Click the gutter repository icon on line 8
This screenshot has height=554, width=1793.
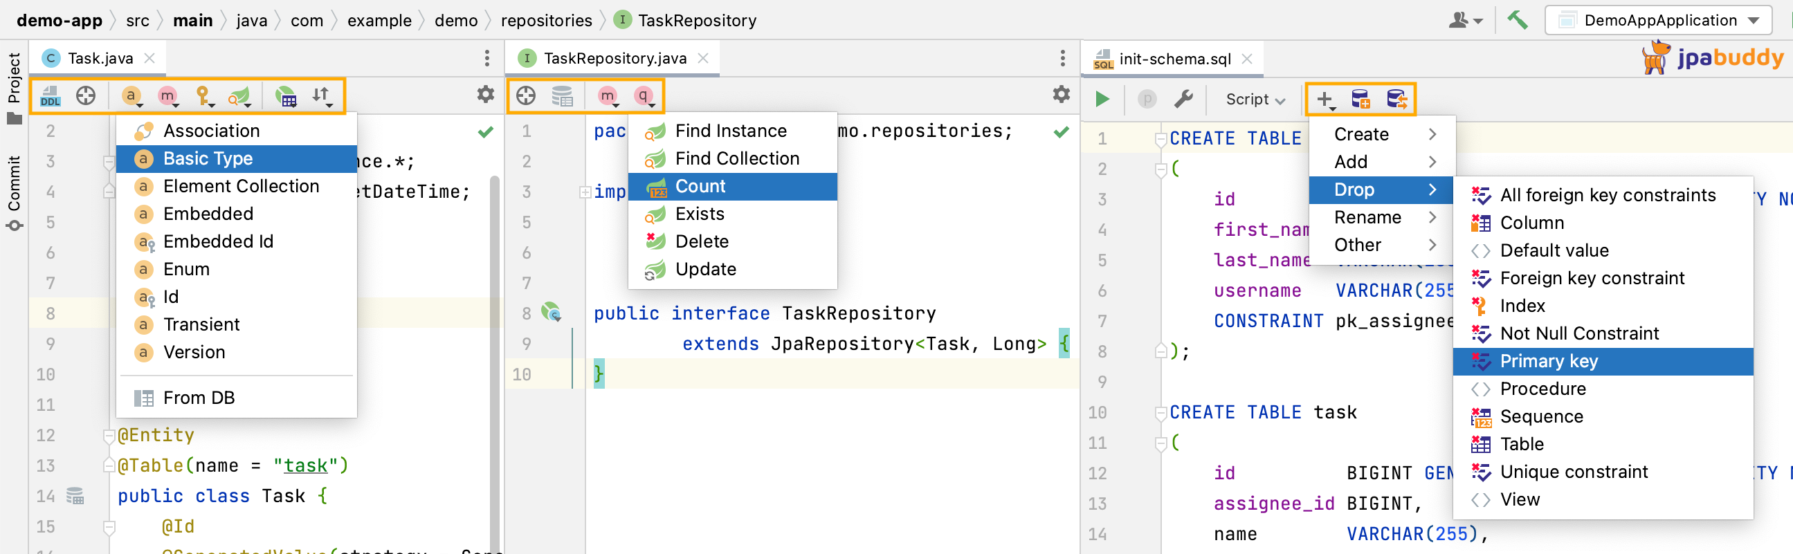coord(552,311)
